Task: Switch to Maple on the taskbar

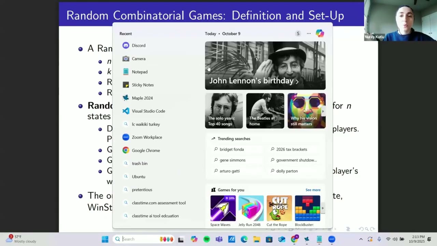Action: click(x=307, y=240)
